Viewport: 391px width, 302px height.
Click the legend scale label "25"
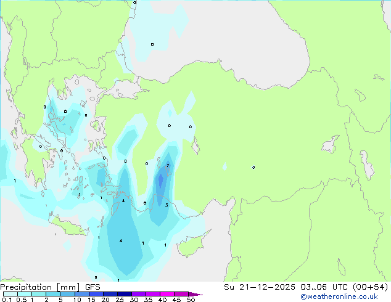(x=120, y=300)
